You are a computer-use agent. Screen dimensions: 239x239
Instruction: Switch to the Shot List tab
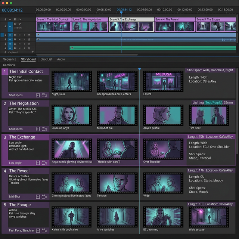46,59
